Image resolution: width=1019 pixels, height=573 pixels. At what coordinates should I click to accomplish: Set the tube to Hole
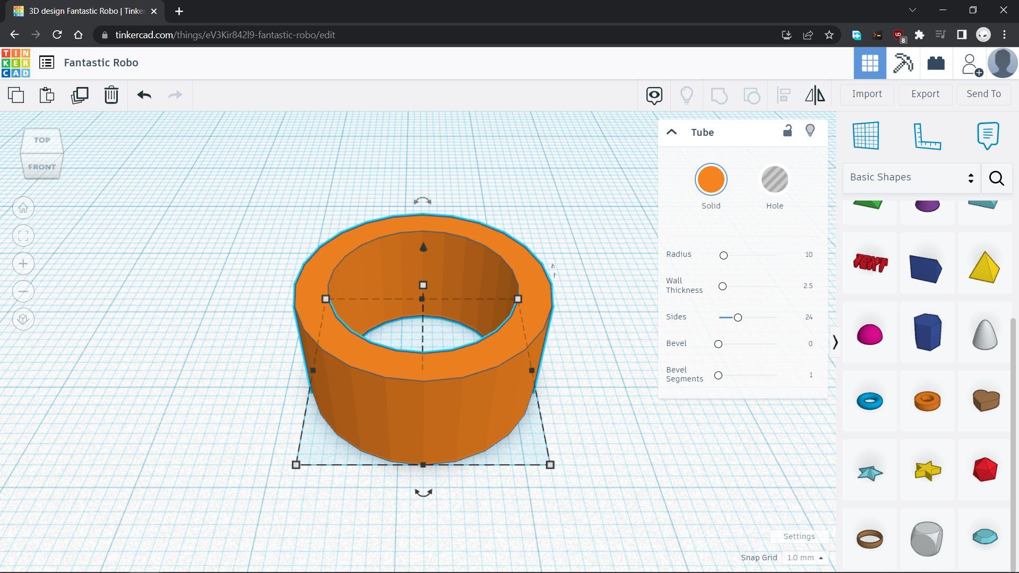[x=774, y=180]
